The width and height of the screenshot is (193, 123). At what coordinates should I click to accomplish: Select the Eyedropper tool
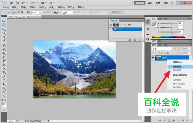pos(4,40)
